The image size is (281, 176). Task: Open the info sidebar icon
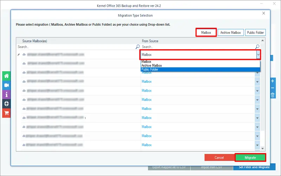[x=6, y=94]
